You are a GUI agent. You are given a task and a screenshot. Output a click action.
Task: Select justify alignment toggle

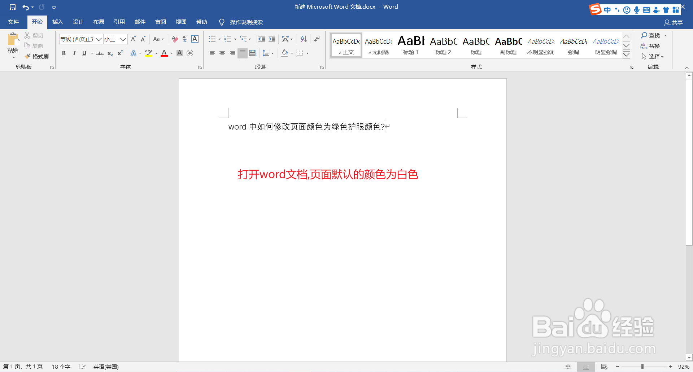[x=243, y=53]
